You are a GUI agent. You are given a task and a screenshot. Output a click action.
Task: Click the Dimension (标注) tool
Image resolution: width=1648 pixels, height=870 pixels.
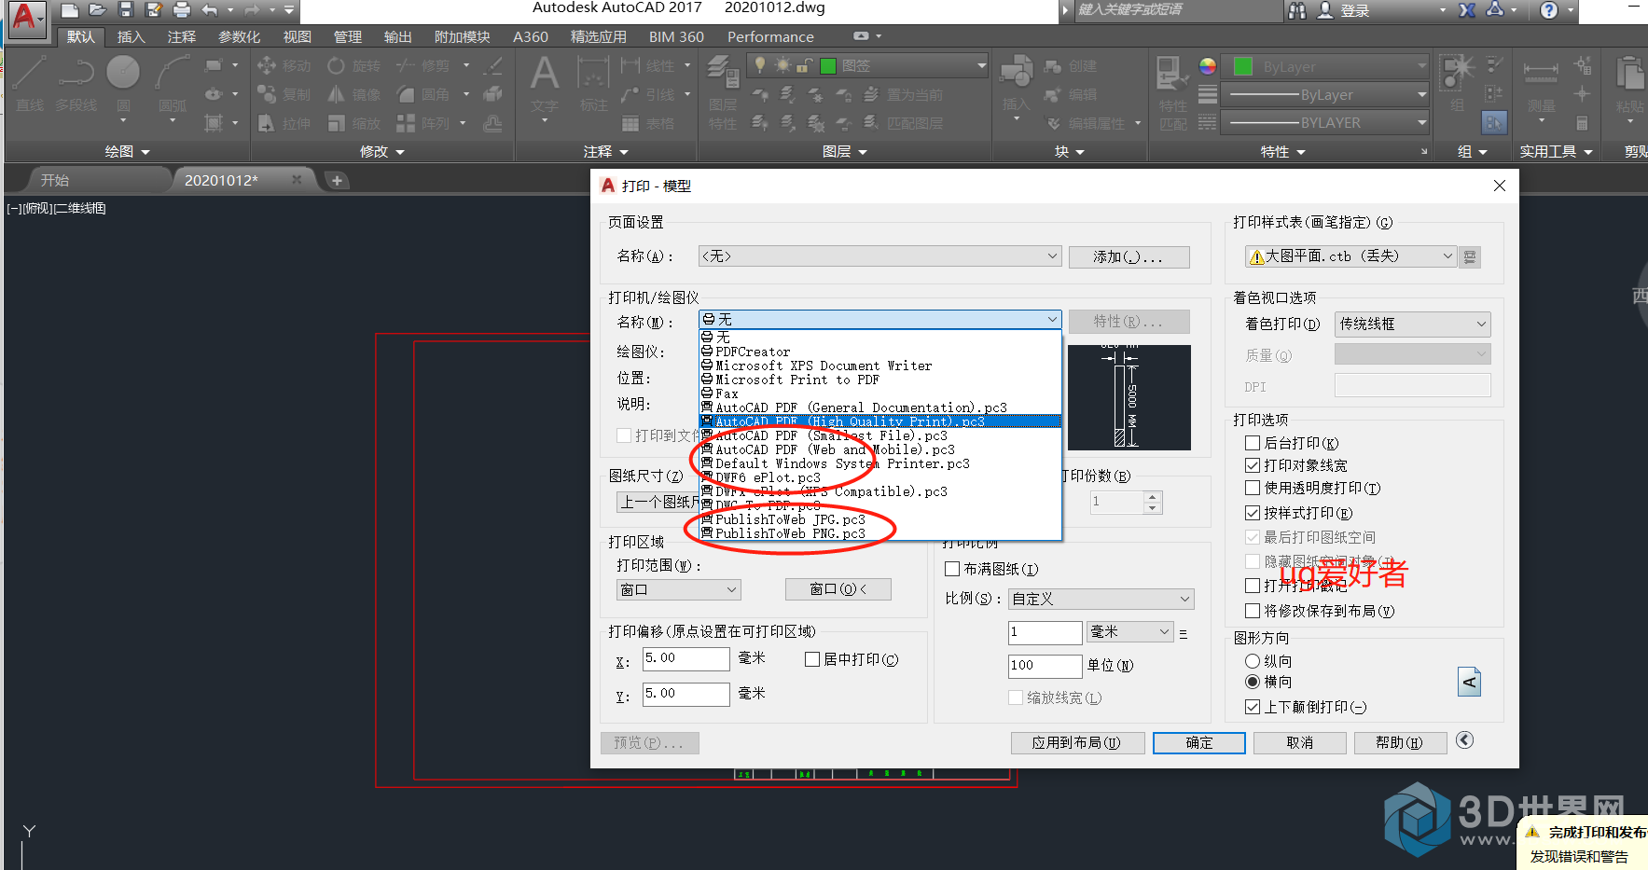[x=593, y=86]
